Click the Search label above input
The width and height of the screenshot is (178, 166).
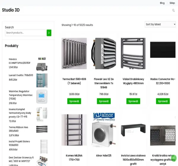point(9,27)
